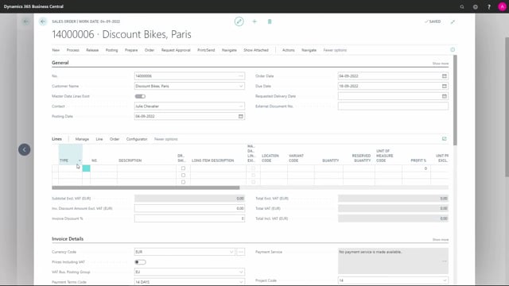Open Currency Code ellipsis button
Viewport: 509px width, 286px height.
[x=241, y=252]
